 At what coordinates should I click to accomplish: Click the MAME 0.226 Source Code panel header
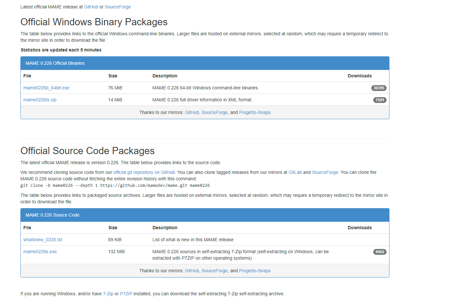point(205,215)
